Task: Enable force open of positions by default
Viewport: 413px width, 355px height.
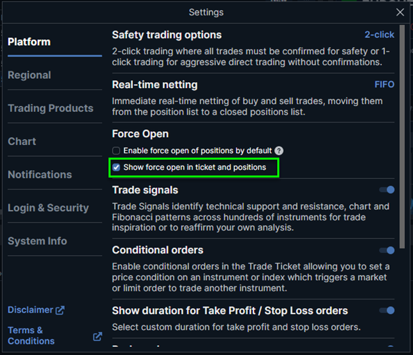Action: (x=116, y=151)
